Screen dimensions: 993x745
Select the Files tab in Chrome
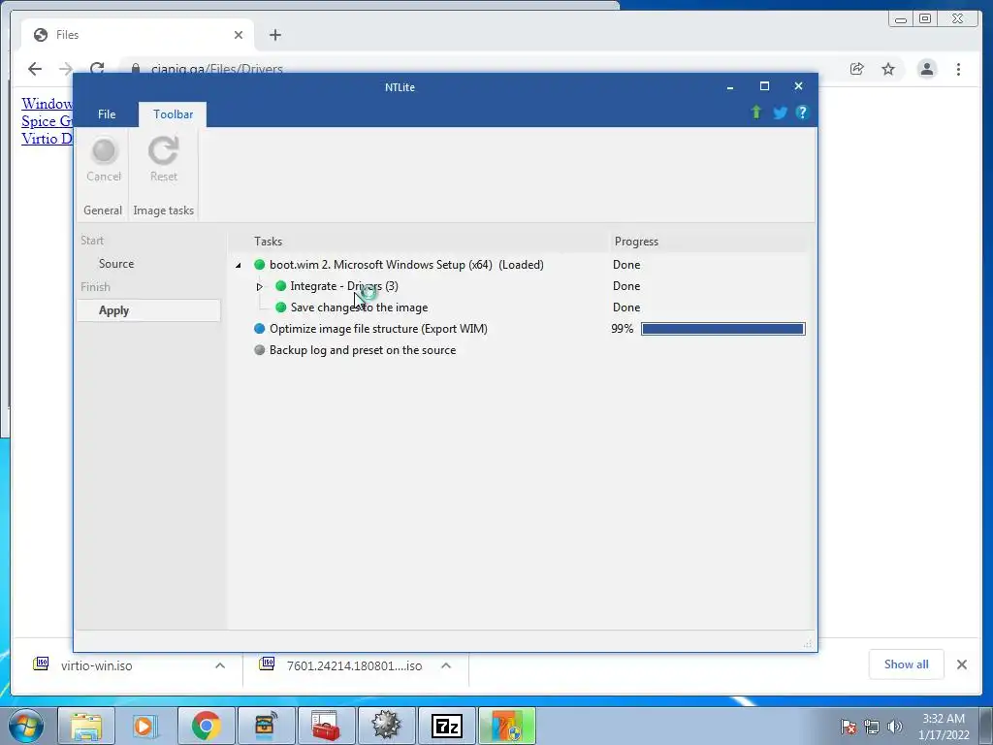point(138,35)
